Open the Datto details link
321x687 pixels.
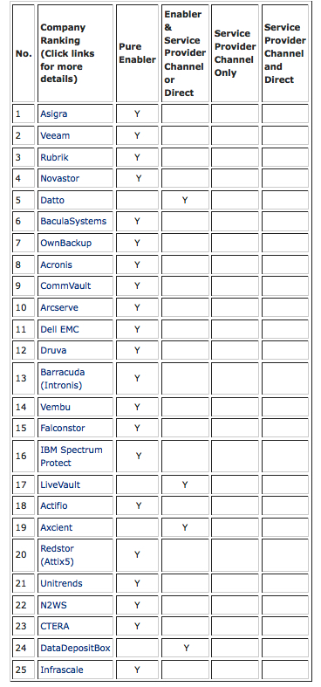click(52, 200)
